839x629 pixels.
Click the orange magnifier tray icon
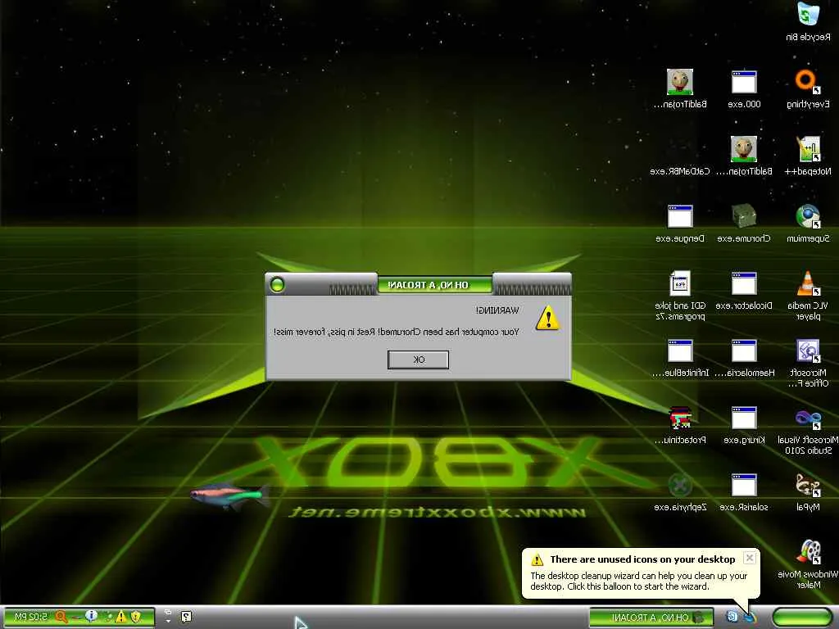61,617
